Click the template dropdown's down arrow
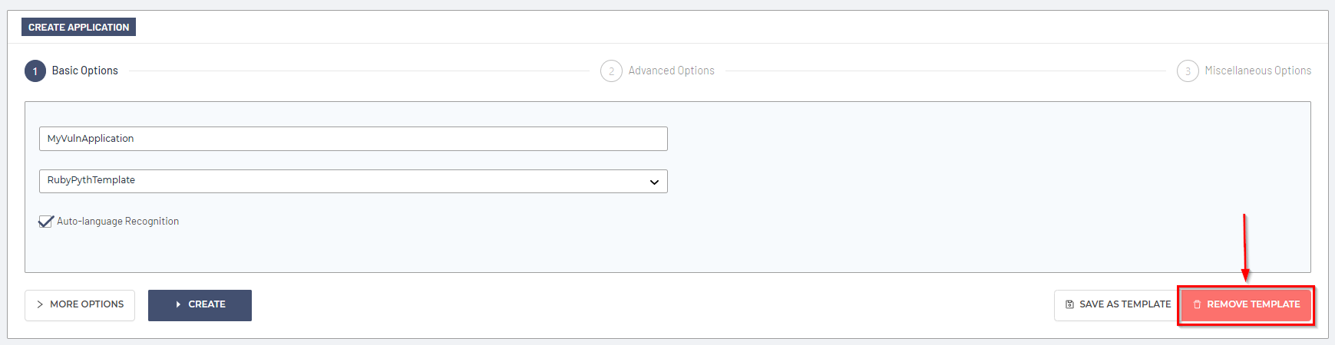The height and width of the screenshot is (345, 1335). (654, 182)
